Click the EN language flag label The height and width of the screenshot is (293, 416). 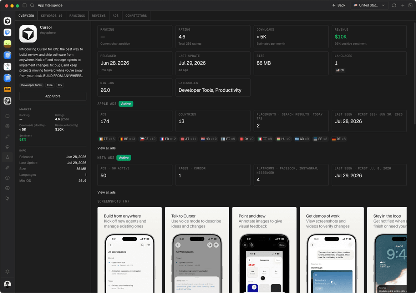click(340, 70)
